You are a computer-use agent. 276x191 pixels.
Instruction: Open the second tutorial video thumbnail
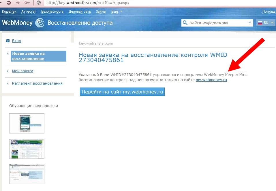tap(27, 149)
